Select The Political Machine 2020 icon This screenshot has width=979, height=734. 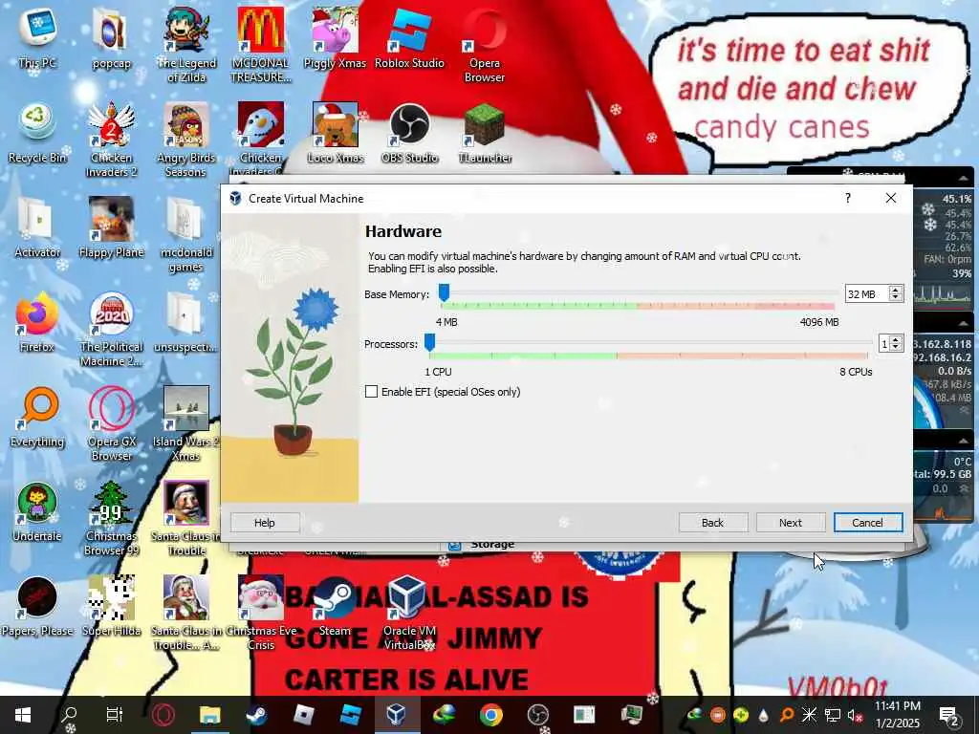click(x=111, y=330)
